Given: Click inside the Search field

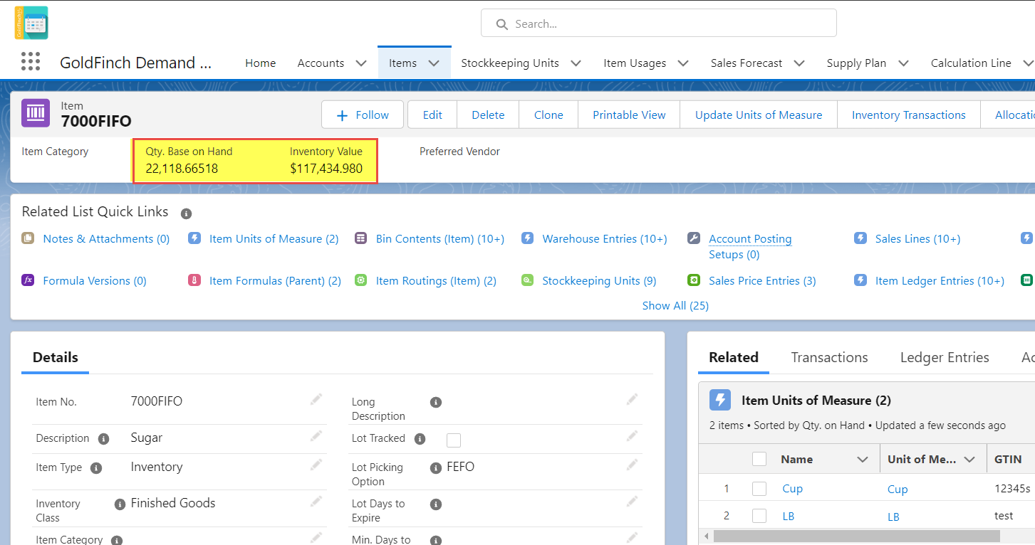Looking at the screenshot, I should tap(659, 23).
